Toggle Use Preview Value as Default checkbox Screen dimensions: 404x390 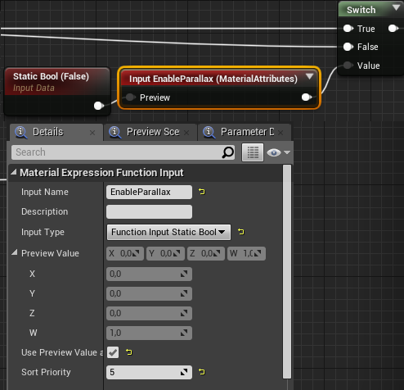(113, 352)
